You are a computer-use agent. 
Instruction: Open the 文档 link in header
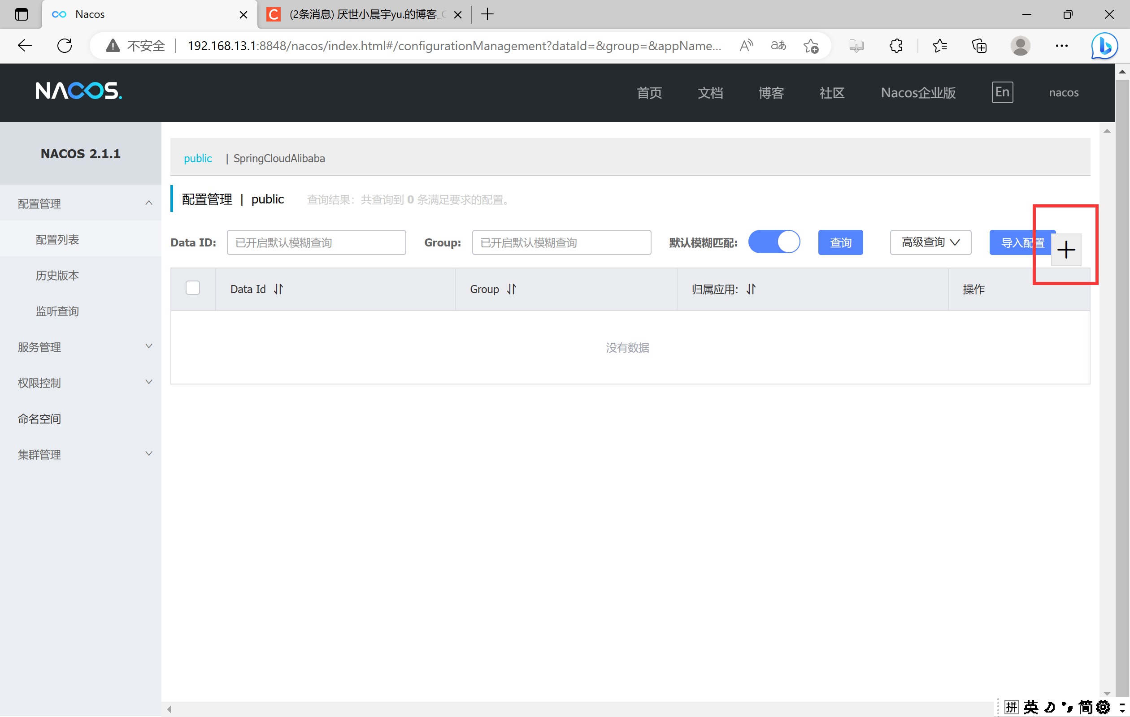tap(710, 92)
